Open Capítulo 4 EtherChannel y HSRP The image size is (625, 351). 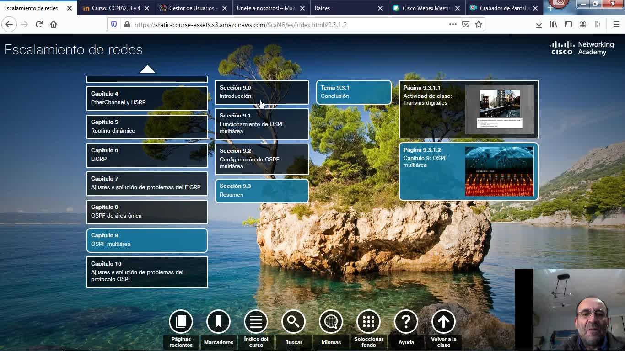click(x=147, y=98)
